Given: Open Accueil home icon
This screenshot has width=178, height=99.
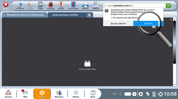Looking at the screenshot, I should click(8, 94).
